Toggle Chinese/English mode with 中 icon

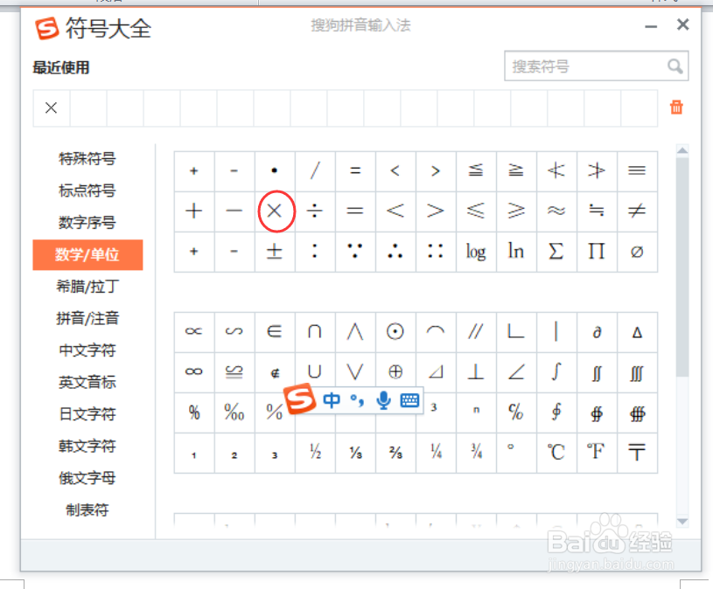pos(331,400)
